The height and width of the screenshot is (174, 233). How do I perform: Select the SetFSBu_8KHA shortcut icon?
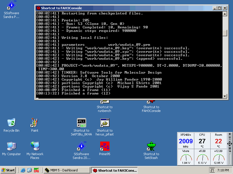click(x=81, y=122)
